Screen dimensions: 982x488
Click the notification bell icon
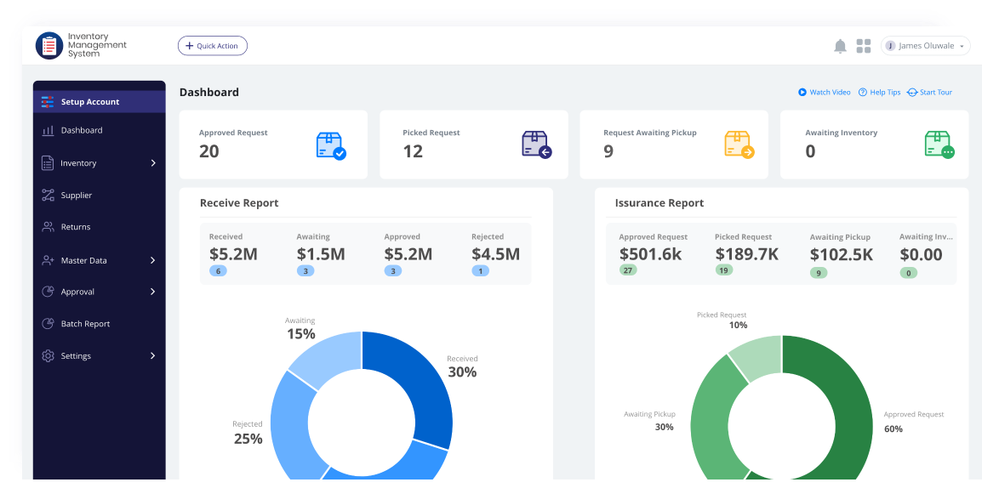(x=840, y=46)
